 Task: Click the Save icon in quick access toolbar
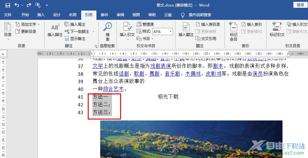(x=8, y=5)
